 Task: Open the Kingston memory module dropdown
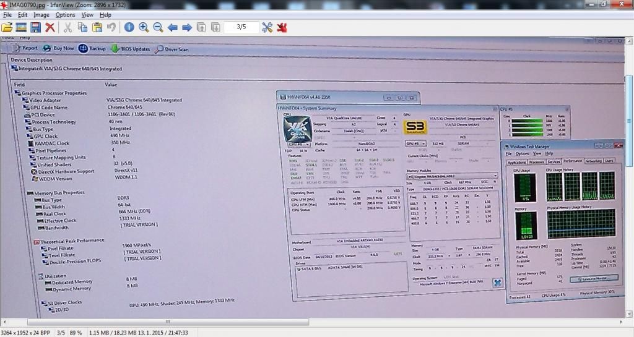[451, 176]
